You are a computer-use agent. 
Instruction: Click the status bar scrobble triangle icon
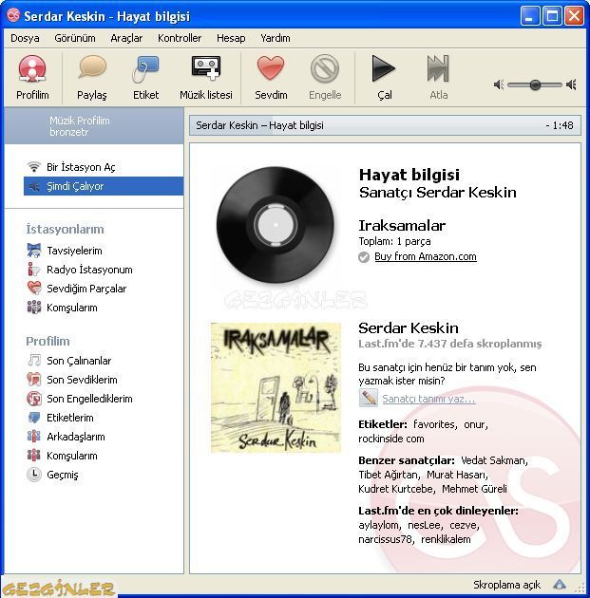point(560,585)
